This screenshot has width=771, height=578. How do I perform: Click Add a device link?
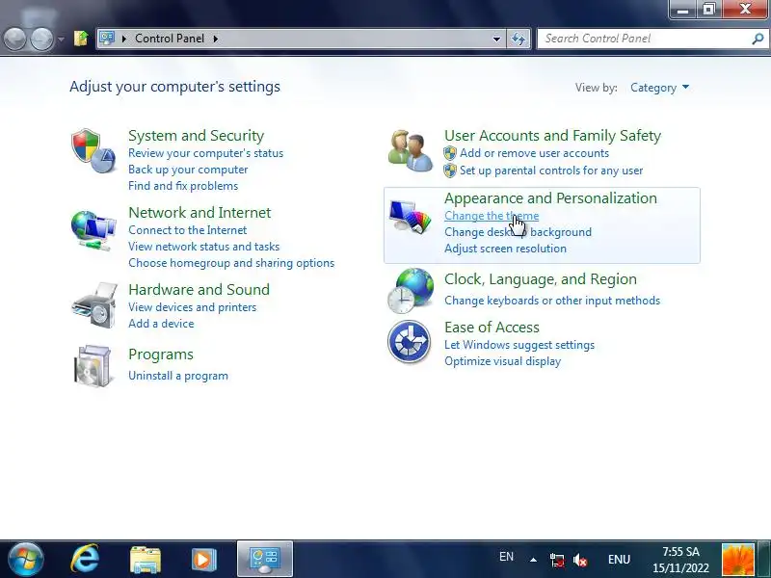click(x=161, y=324)
